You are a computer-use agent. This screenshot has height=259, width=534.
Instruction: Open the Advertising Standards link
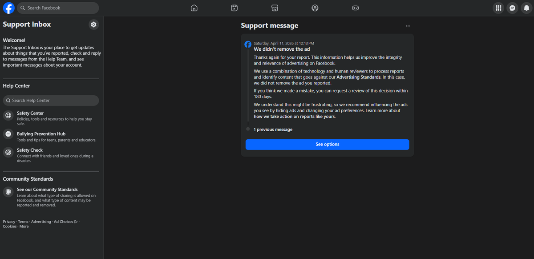point(358,77)
